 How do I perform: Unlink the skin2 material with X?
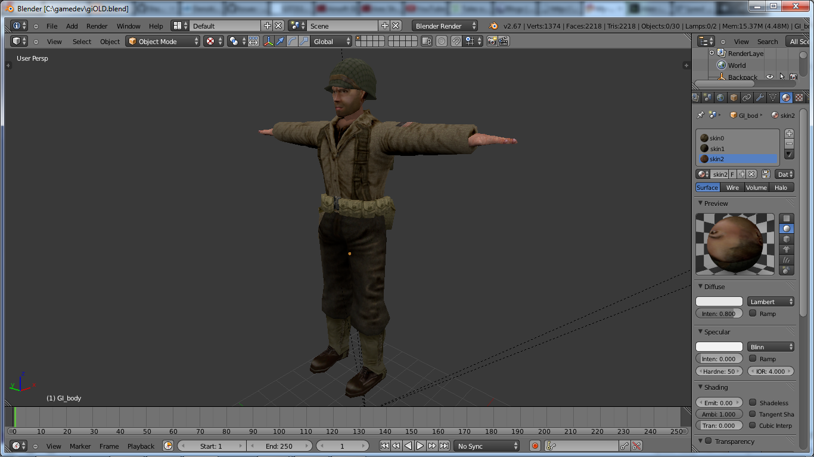point(751,174)
